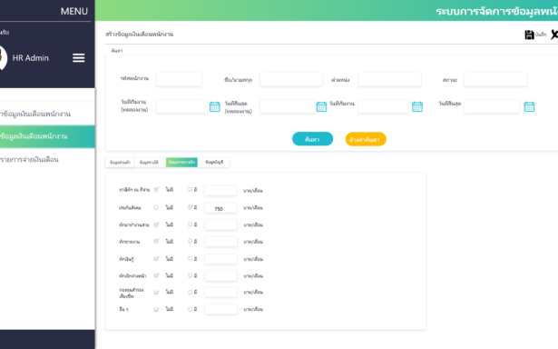Open calendar icon for the วันที่เริ่มงาน field
This screenshot has width=558, height=349.
pyautogui.click(x=417, y=106)
